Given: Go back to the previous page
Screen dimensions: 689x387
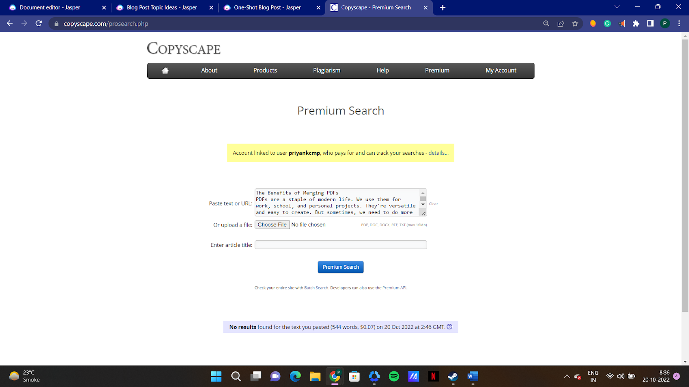Looking at the screenshot, I should click(10, 24).
